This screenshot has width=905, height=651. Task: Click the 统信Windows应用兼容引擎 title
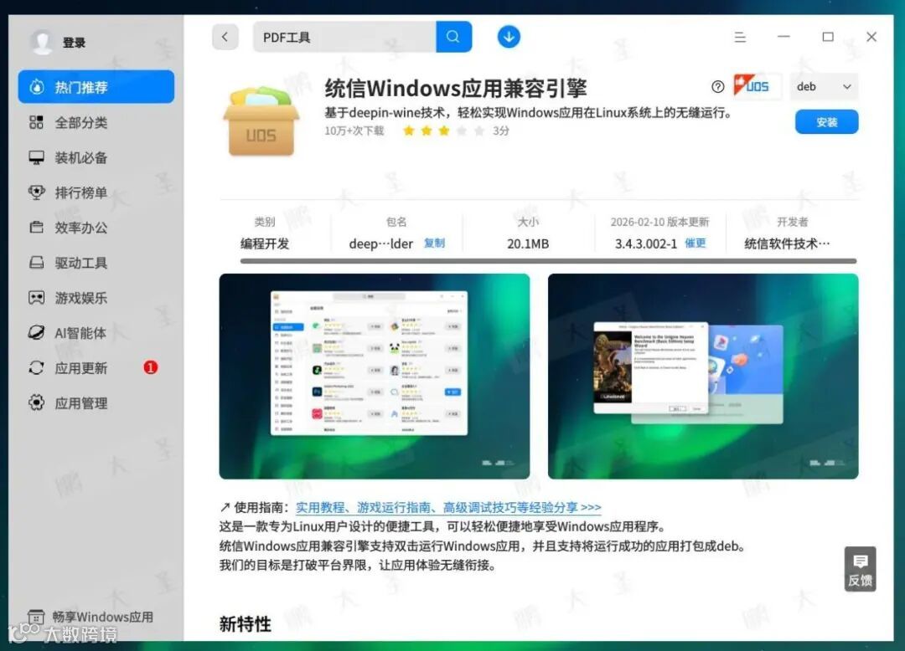(x=456, y=88)
